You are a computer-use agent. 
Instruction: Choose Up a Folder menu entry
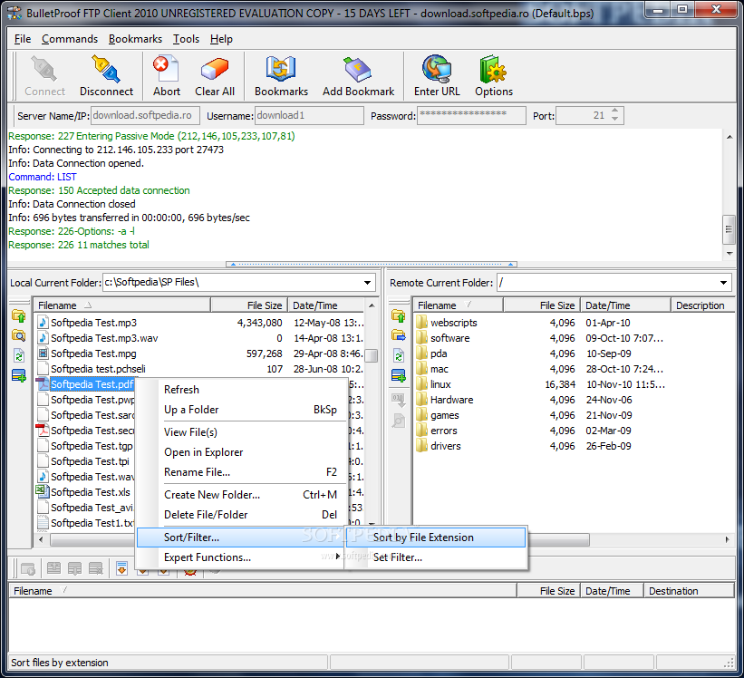pos(241,410)
